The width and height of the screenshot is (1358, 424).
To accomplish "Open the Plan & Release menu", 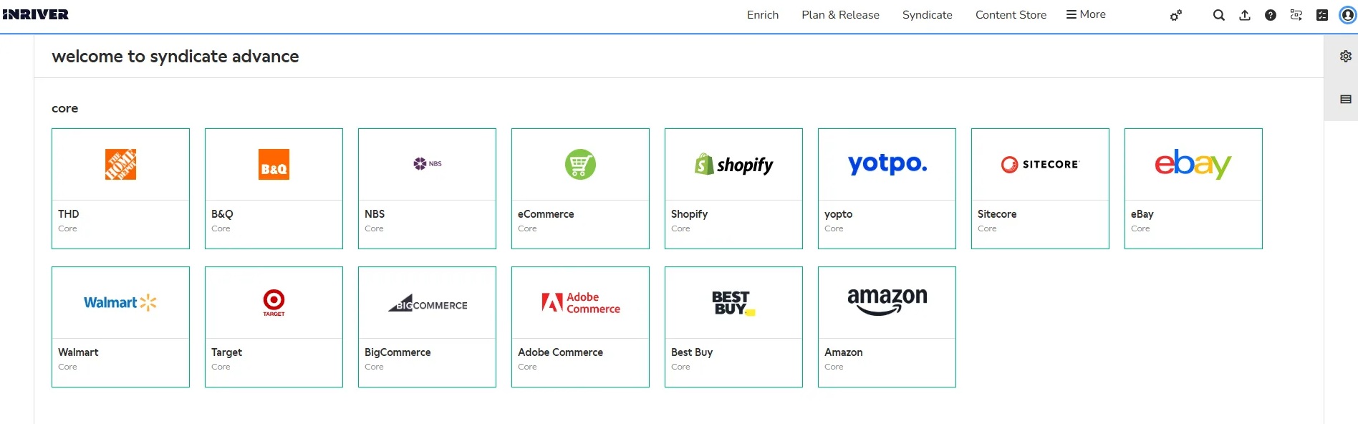I will [840, 15].
